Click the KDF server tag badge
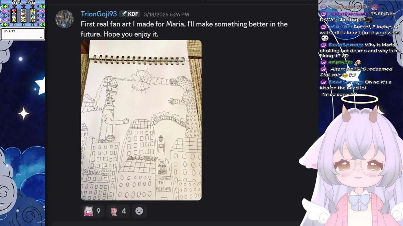403x226 pixels. pos(130,14)
